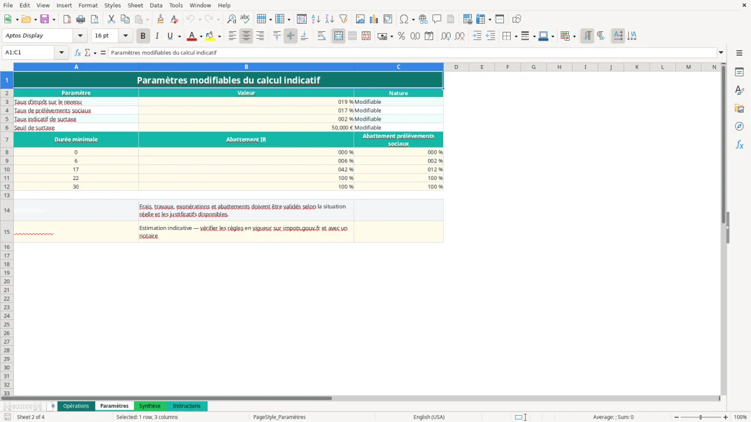Activate Clone Formatting paintbrush
This screenshot has height=422, width=751.
(160, 19)
